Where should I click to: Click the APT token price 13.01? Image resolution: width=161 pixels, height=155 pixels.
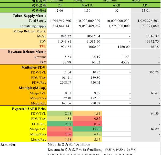(x=146, y=10)
